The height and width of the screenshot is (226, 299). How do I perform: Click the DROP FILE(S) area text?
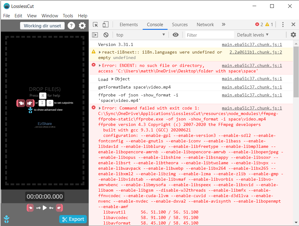[x=45, y=89]
